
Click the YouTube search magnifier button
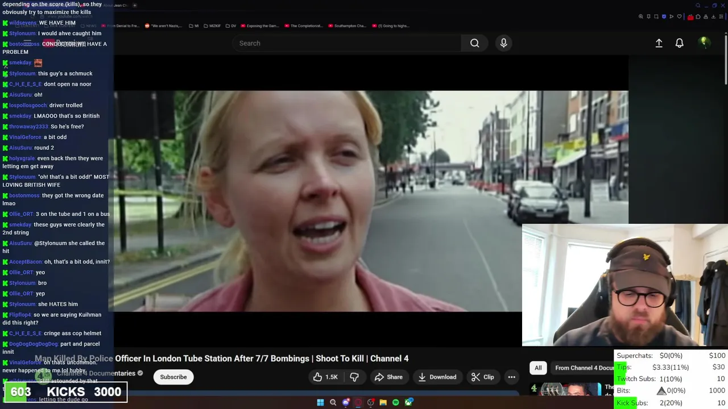click(474, 43)
